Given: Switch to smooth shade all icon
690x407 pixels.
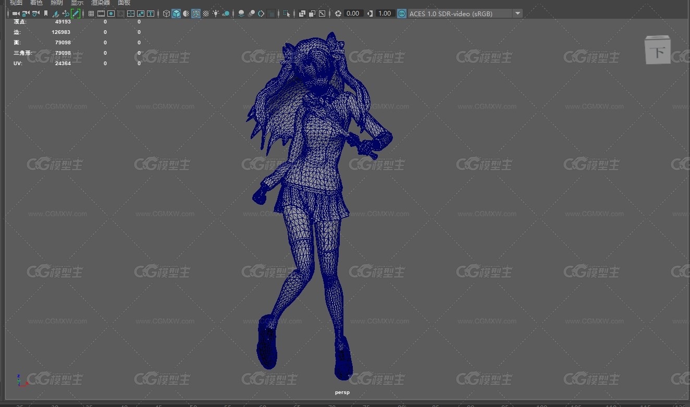Looking at the screenshot, I should point(177,14).
